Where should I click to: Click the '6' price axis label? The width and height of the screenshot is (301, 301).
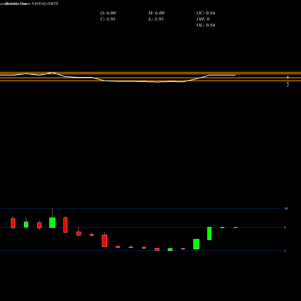[285, 228]
